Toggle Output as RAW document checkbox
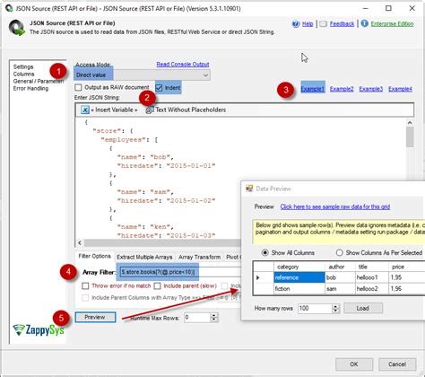 78,87
